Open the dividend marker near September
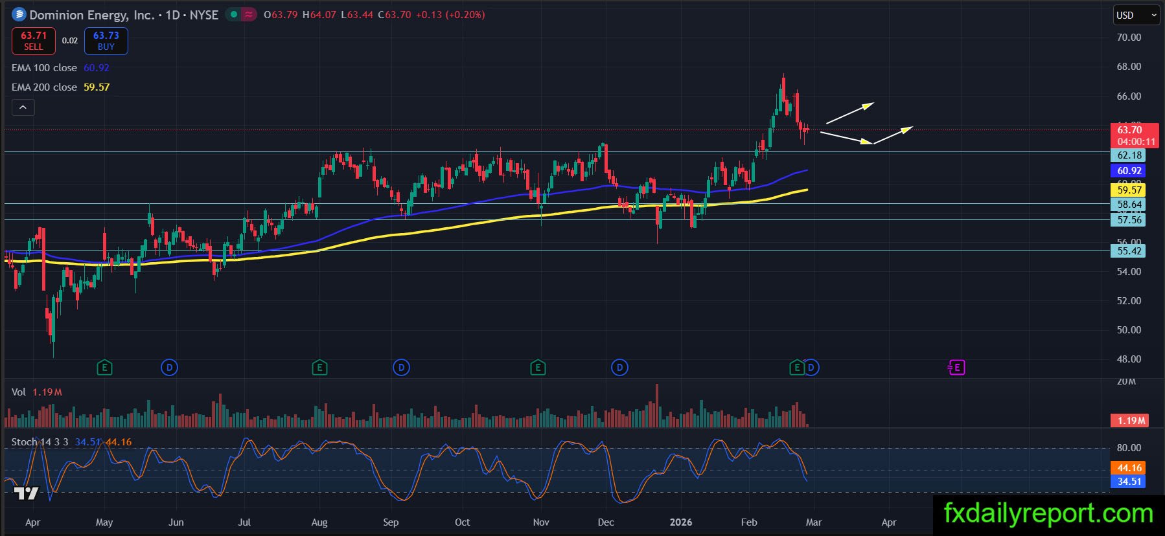The height and width of the screenshot is (536, 1165). 401,368
